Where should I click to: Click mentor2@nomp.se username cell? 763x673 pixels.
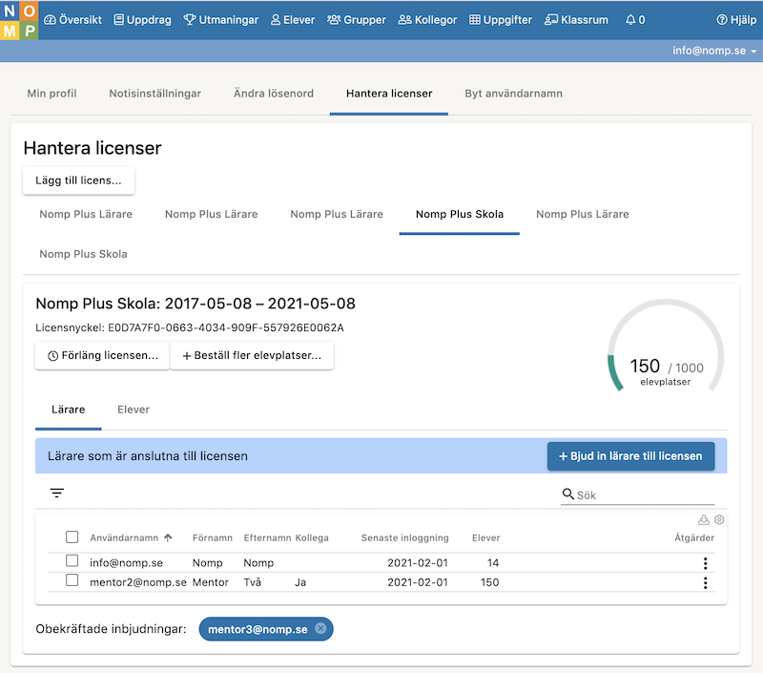coord(138,582)
